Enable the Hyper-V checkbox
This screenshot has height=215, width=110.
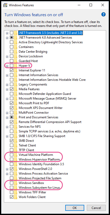[12, 66]
